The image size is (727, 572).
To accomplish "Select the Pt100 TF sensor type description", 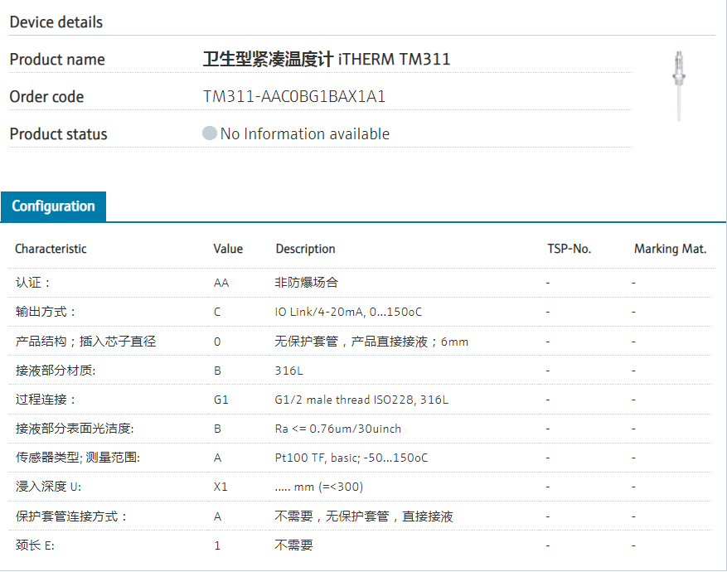I will pyautogui.click(x=351, y=458).
